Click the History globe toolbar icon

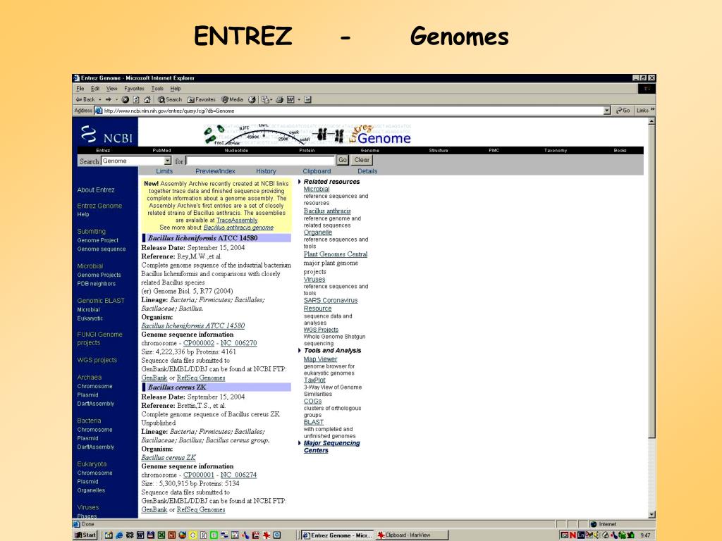(x=252, y=99)
